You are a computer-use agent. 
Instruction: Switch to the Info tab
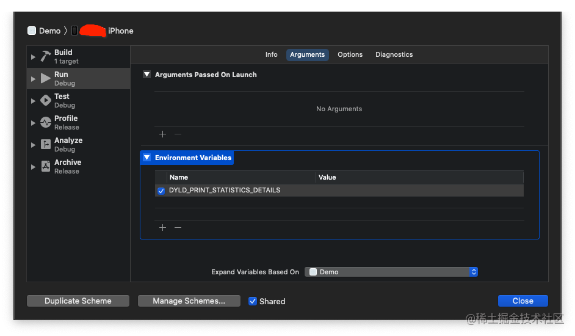(x=272, y=54)
